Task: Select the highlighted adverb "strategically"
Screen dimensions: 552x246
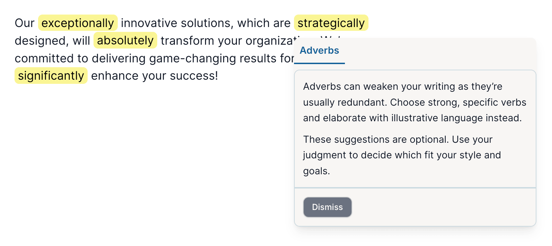Action: 331,23
